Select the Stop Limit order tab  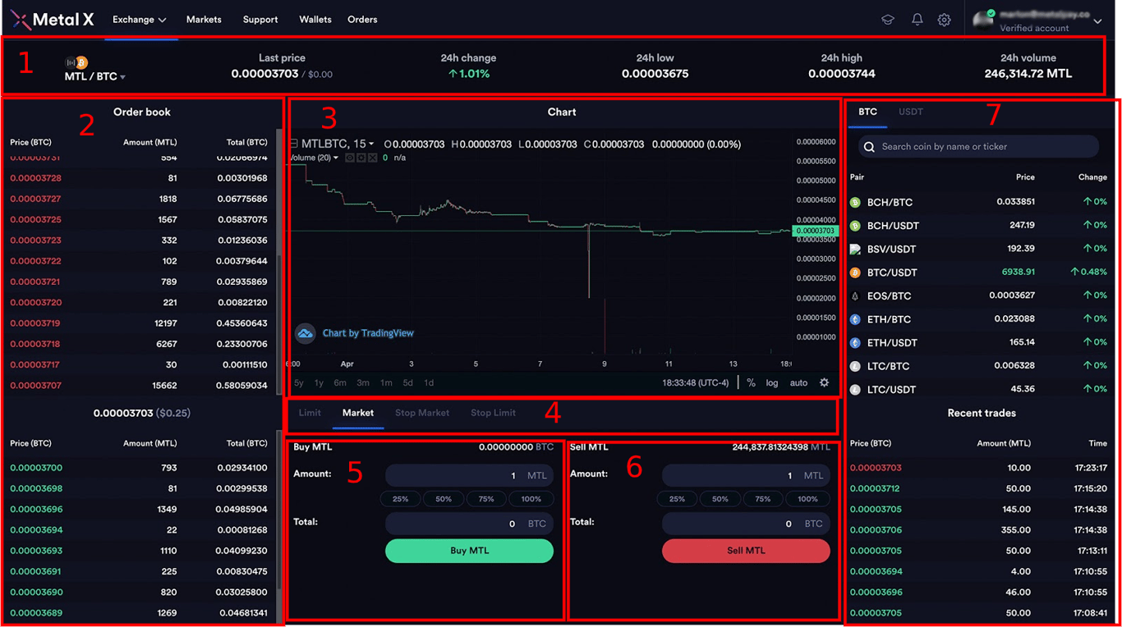(x=493, y=413)
